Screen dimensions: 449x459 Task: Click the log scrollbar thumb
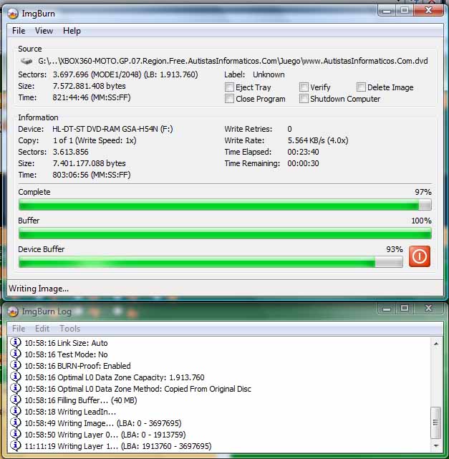tap(436, 422)
